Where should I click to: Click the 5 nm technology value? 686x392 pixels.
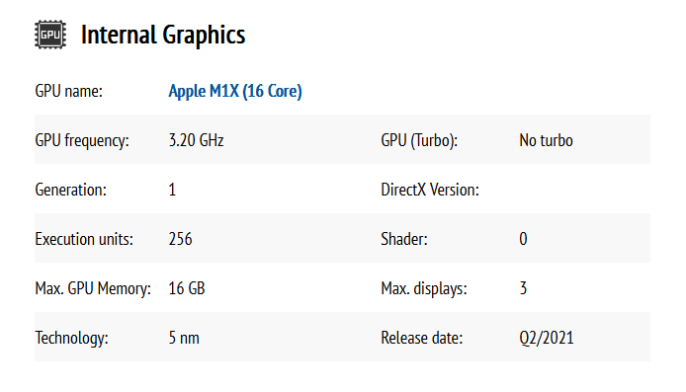click(x=184, y=338)
